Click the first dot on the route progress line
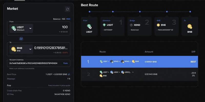205x102 pixels. coord(89,12)
